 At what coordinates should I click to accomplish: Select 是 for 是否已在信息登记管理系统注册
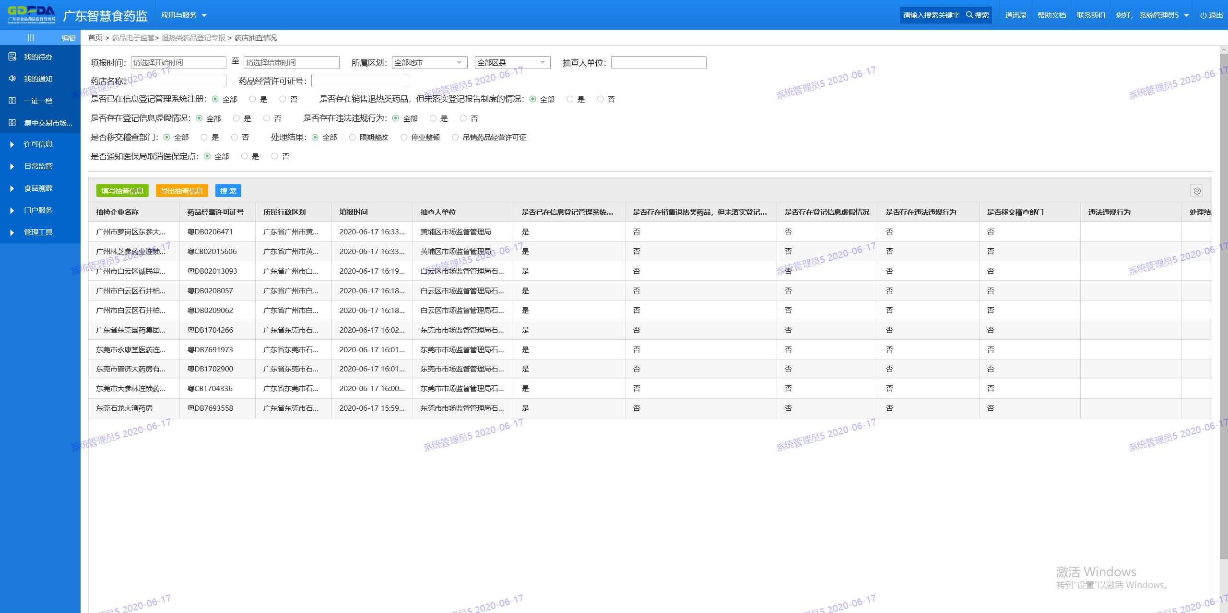click(252, 99)
